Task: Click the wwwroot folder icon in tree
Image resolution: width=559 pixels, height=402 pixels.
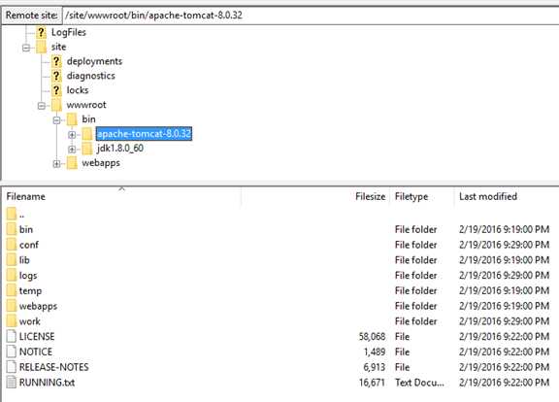Action: coord(56,105)
